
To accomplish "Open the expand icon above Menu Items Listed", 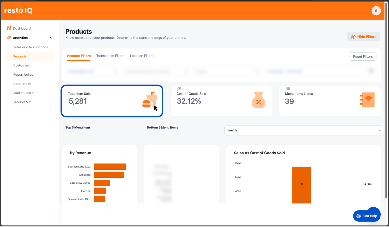I will [287, 89].
